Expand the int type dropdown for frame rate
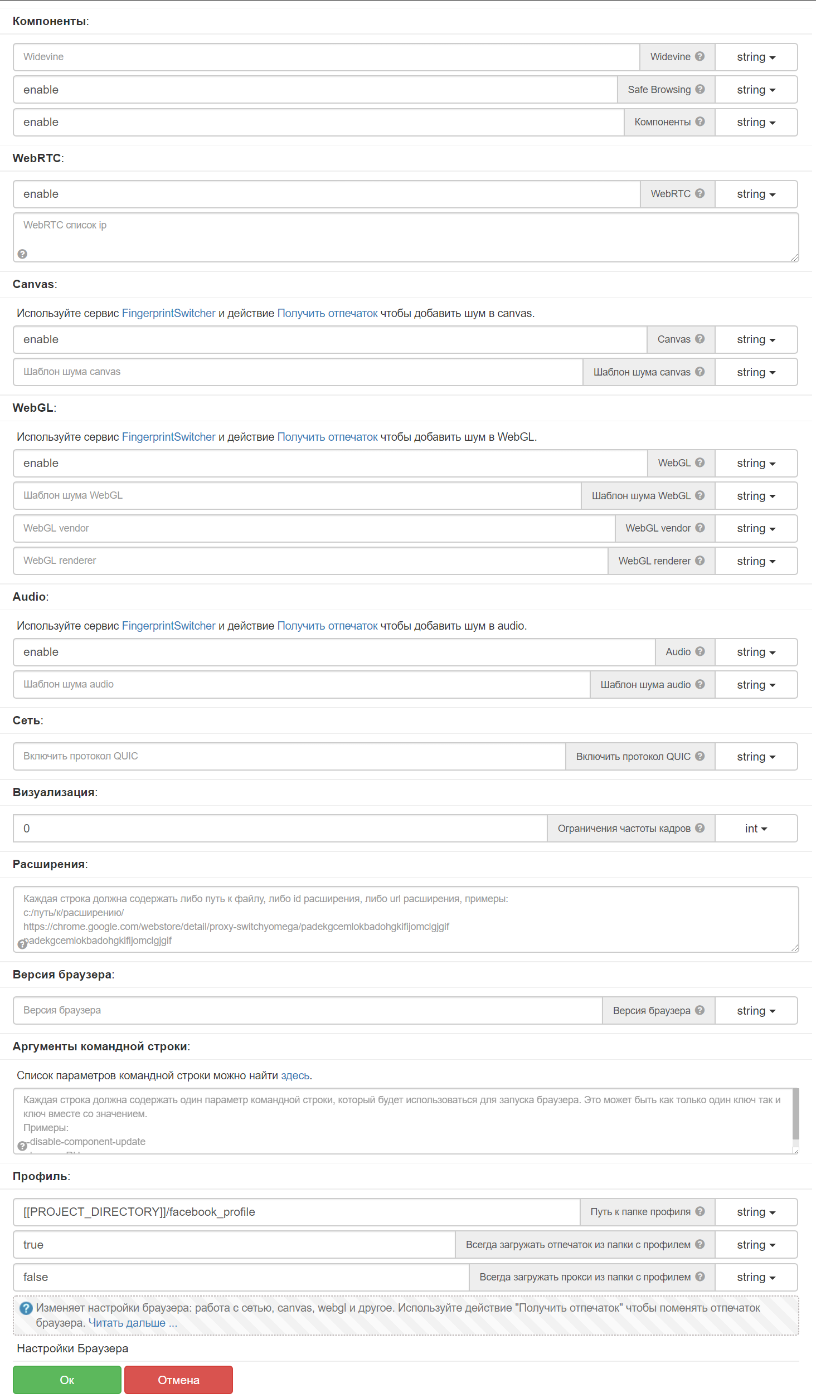The height and width of the screenshot is (1398, 816). pos(756,829)
